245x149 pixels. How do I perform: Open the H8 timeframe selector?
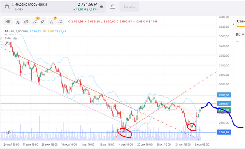pyautogui.click(x=7, y=22)
